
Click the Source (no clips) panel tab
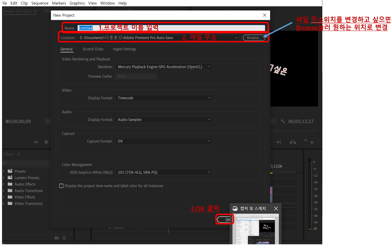(x=17, y=11)
